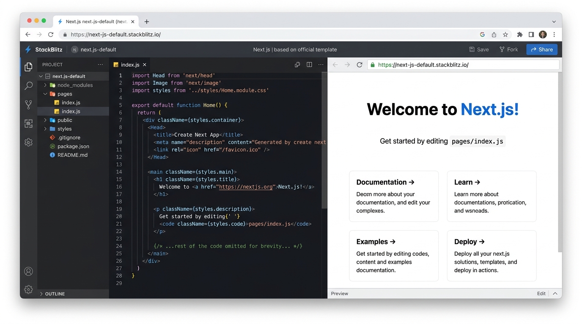Image resolution: width=582 pixels, height=324 pixels.
Task: Click the split editor icon
Action: [309, 65]
